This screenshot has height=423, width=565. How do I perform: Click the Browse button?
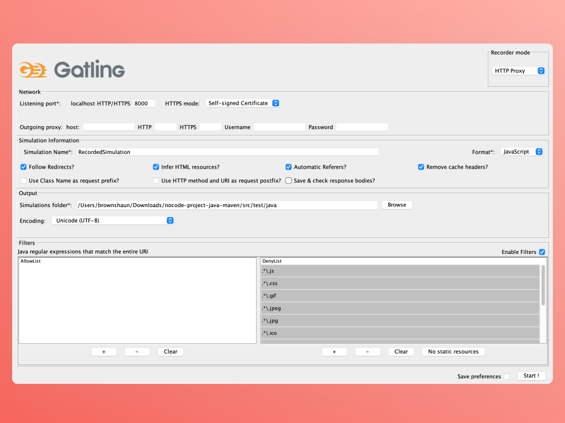pyautogui.click(x=397, y=205)
